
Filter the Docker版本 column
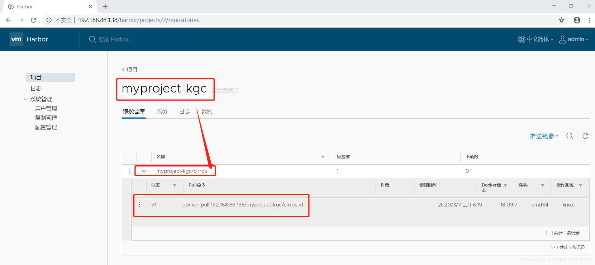(x=505, y=186)
